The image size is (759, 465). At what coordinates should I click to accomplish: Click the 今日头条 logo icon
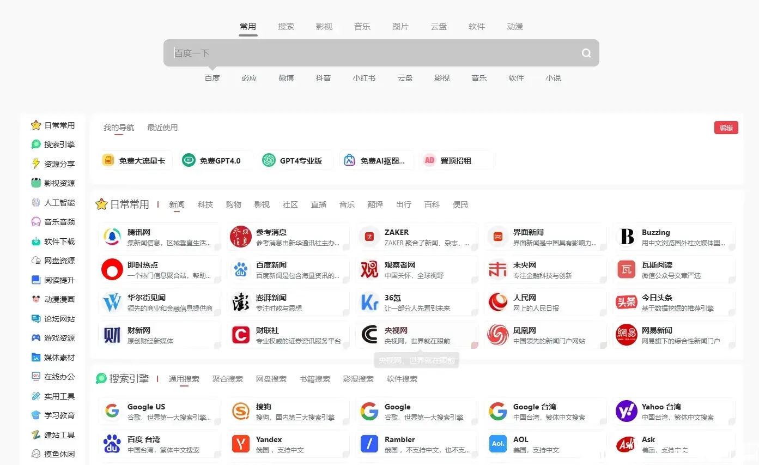coord(627,303)
